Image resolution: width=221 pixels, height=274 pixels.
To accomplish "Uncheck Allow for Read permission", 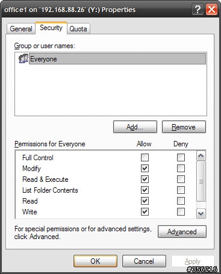I will (x=145, y=201).
